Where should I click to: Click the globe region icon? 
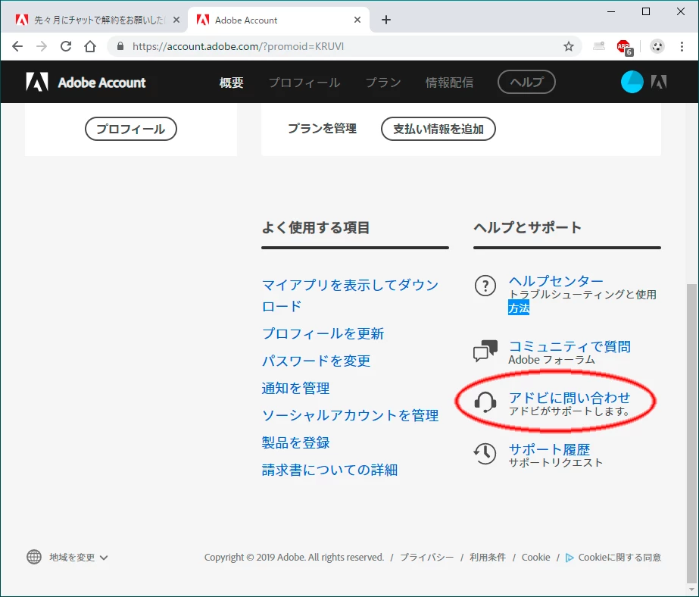34,557
